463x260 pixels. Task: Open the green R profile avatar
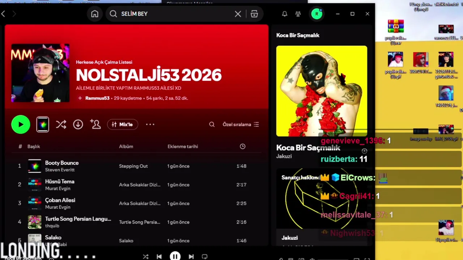tap(317, 14)
